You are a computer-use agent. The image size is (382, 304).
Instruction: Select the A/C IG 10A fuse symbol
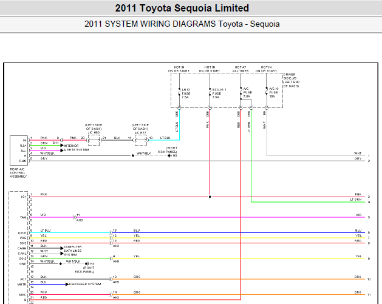click(267, 91)
